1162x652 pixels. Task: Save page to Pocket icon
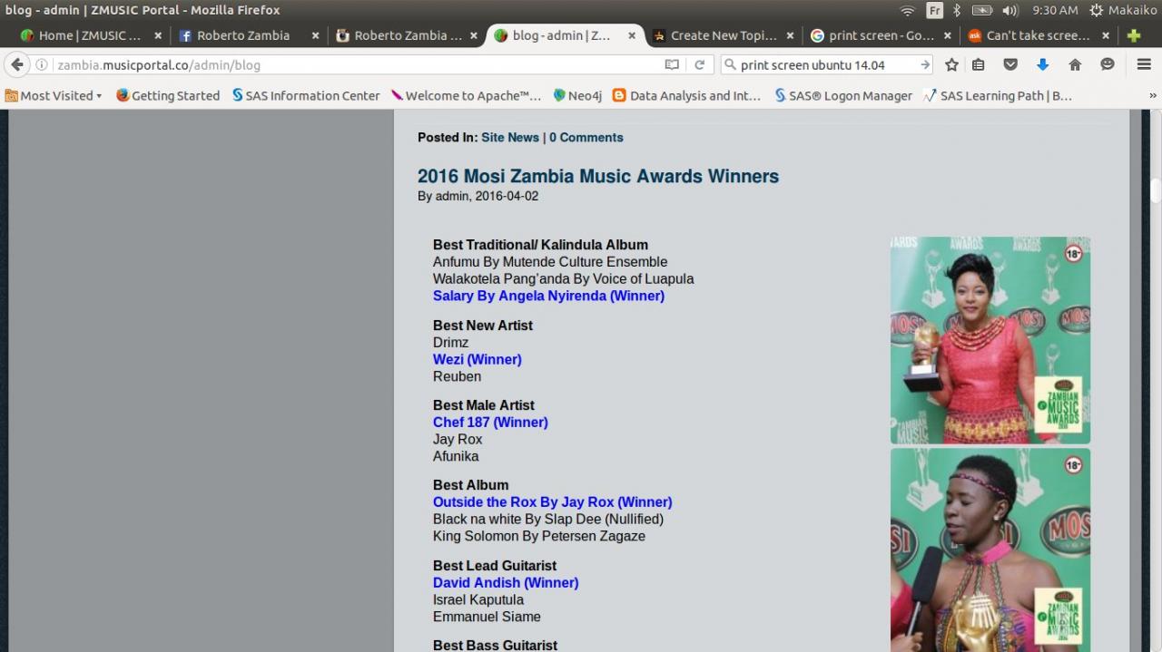pos(1009,64)
